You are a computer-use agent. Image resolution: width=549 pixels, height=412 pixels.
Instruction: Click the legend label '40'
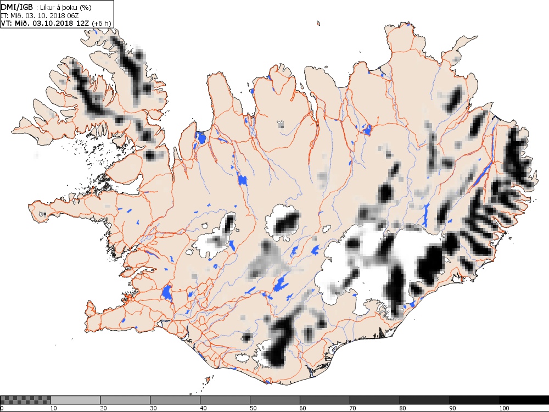(x=204, y=408)
